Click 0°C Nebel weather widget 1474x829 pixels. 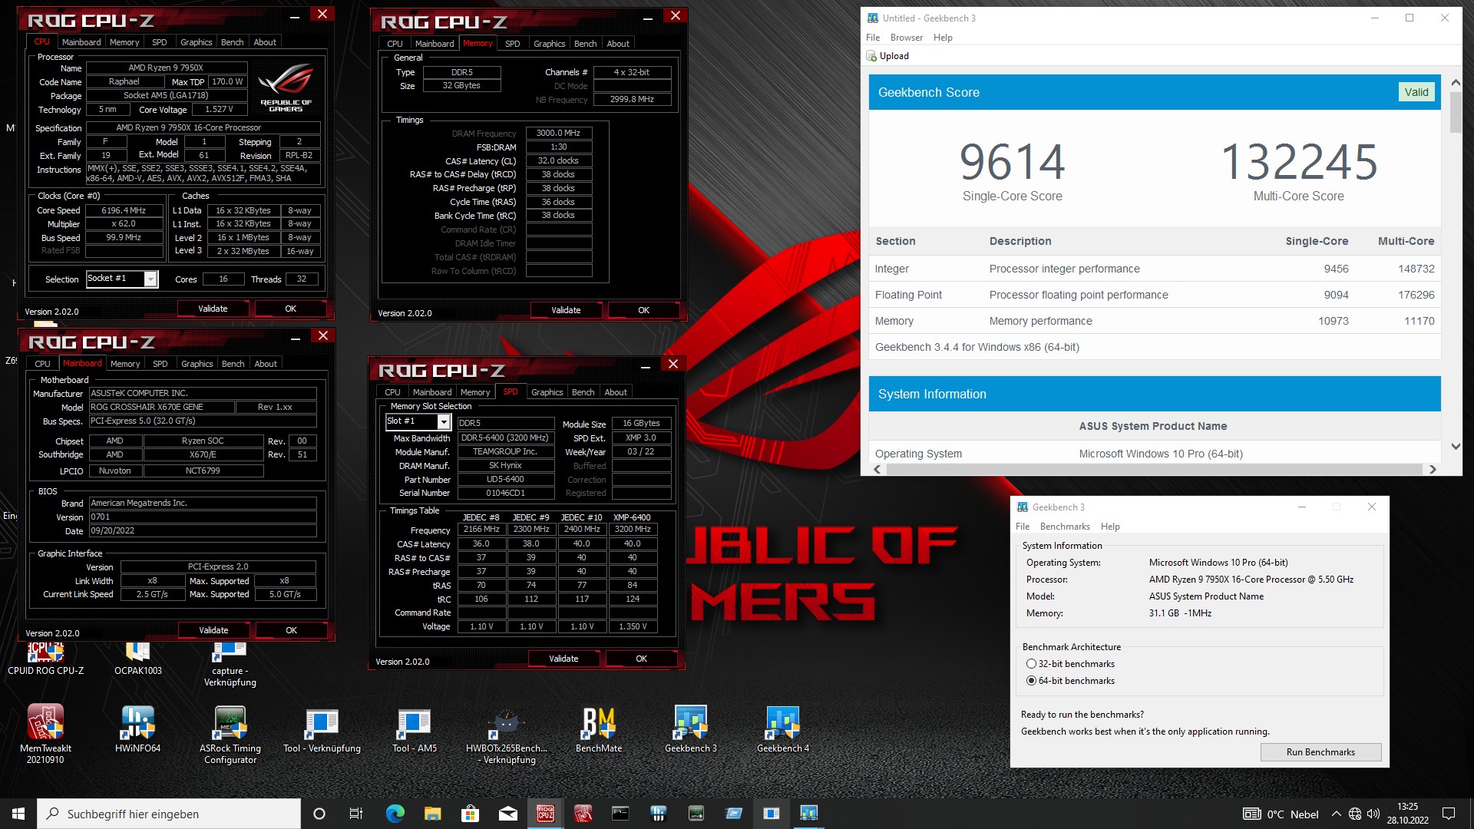pyautogui.click(x=1281, y=814)
